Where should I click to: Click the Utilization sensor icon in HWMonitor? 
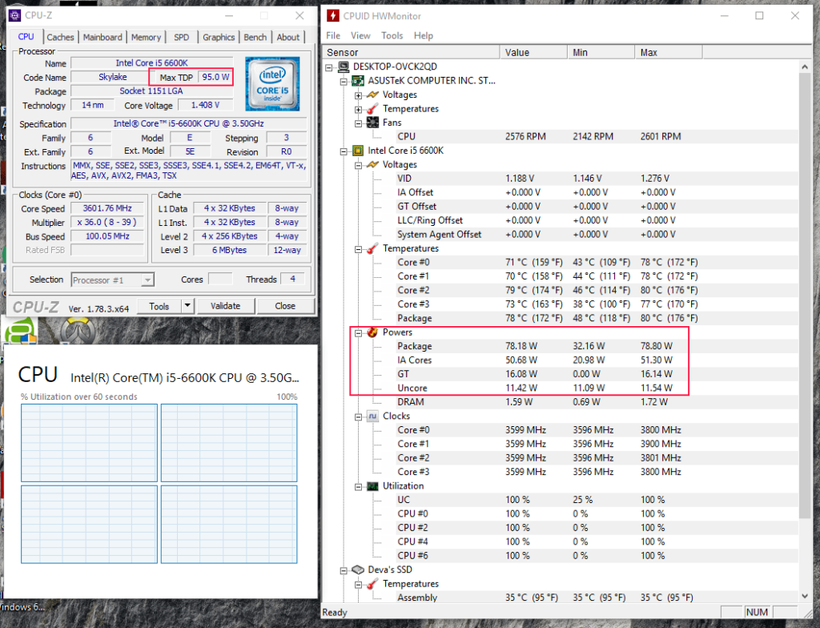373,485
